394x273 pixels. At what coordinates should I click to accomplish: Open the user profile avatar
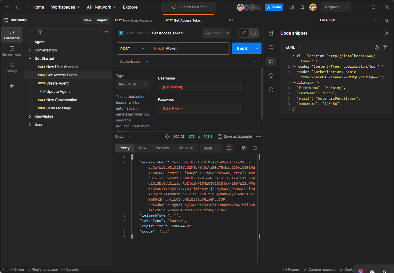[313, 7]
